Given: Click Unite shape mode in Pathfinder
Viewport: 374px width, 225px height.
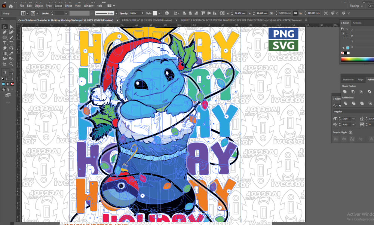Looking at the screenshot, I should pyautogui.click(x=345, y=92).
